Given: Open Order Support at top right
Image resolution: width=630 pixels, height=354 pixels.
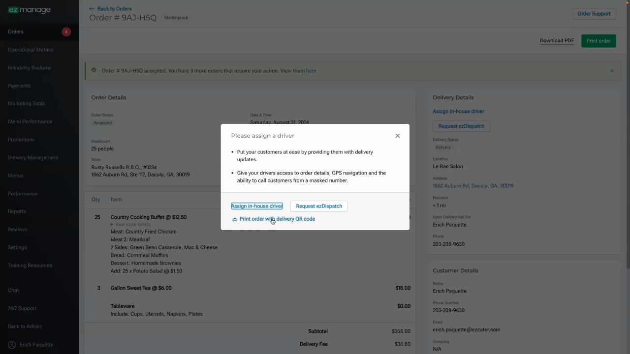Looking at the screenshot, I should coord(594,14).
